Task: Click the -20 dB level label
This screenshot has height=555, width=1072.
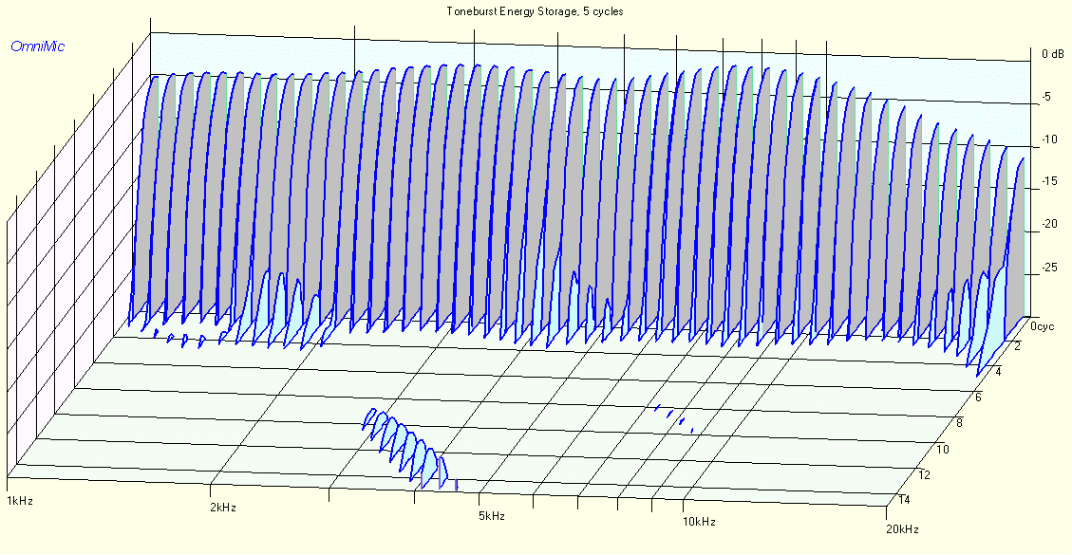Action: pos(1049,224)
